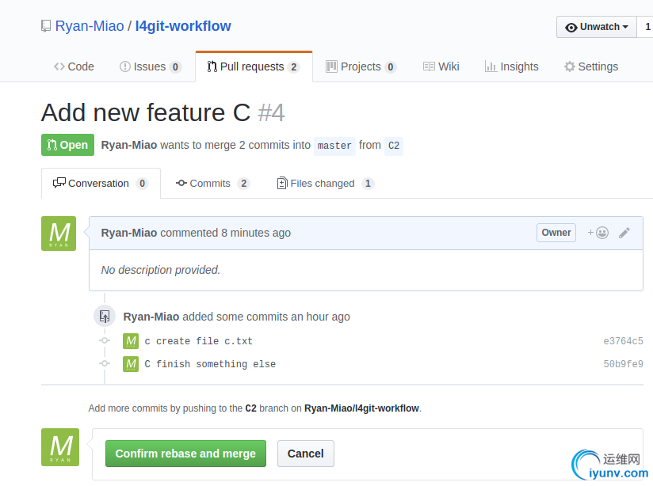653x486 pixels.
Task: Go to the Projects tab
Action: [361, 66]
